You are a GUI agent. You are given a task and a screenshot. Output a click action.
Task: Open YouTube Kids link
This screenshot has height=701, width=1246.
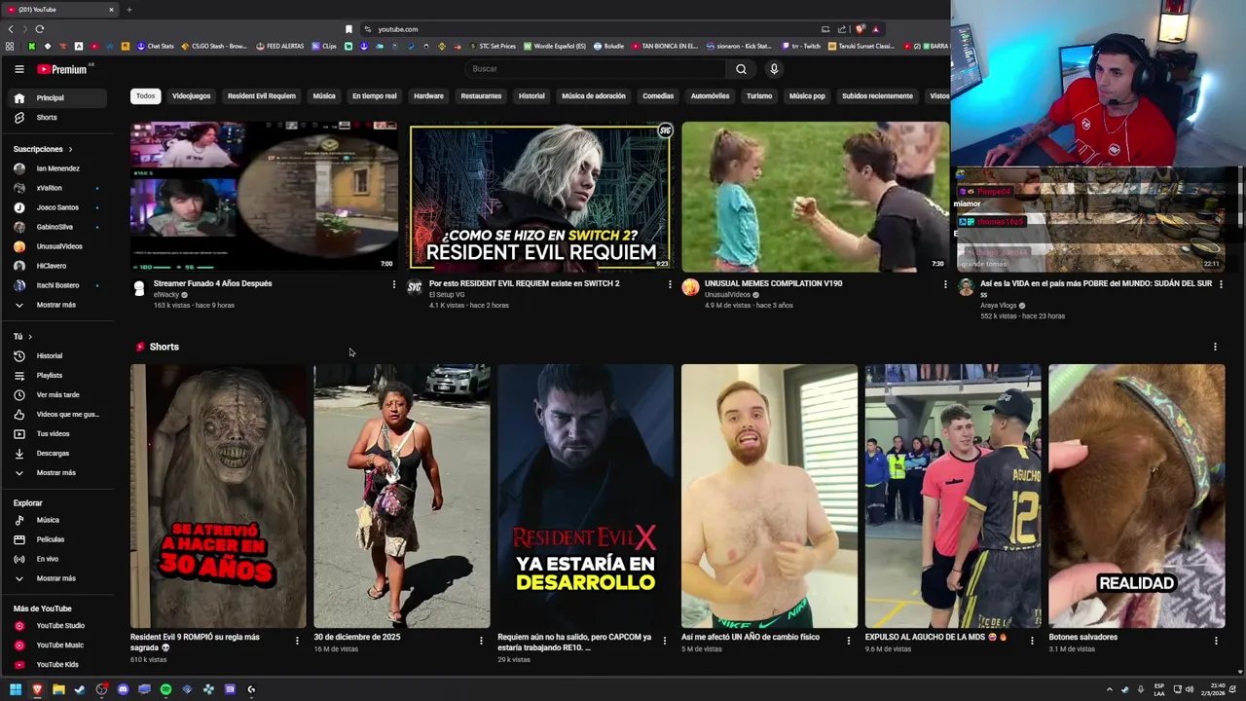(57, 665)
